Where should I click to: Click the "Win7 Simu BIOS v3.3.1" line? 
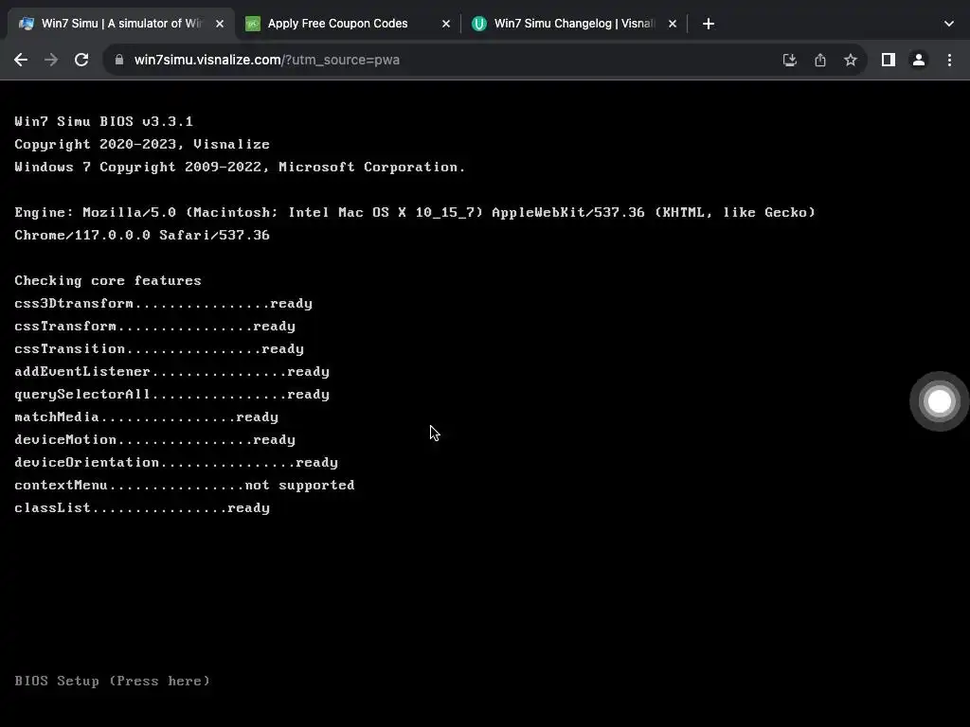coord(103,121)
